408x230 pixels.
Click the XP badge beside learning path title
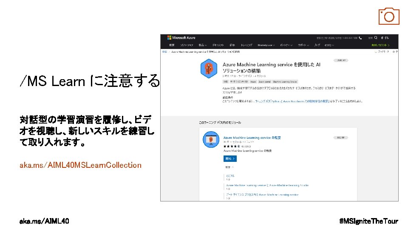point(341,60)
